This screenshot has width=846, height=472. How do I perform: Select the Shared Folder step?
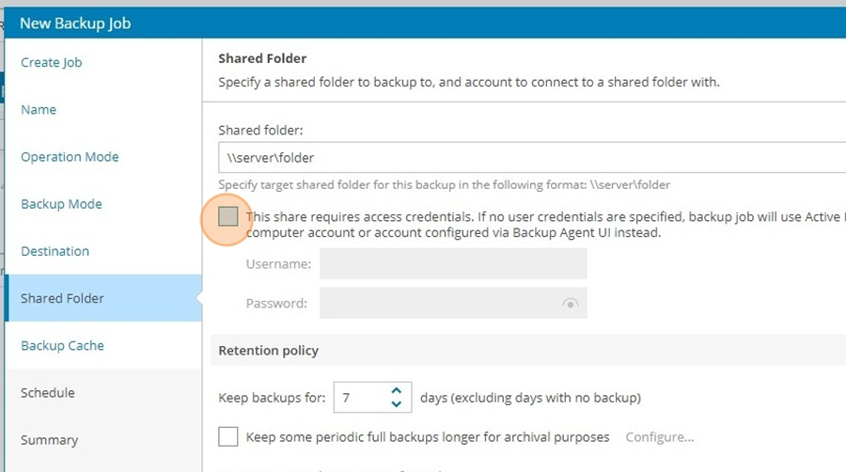(x=103, y=298)
